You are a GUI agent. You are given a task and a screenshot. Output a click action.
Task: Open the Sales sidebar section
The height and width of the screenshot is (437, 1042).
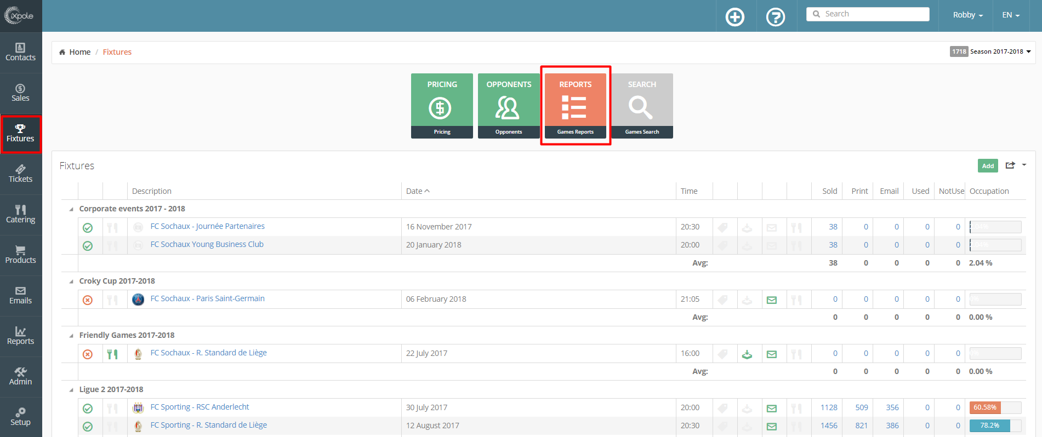click(x=21, y=93)
